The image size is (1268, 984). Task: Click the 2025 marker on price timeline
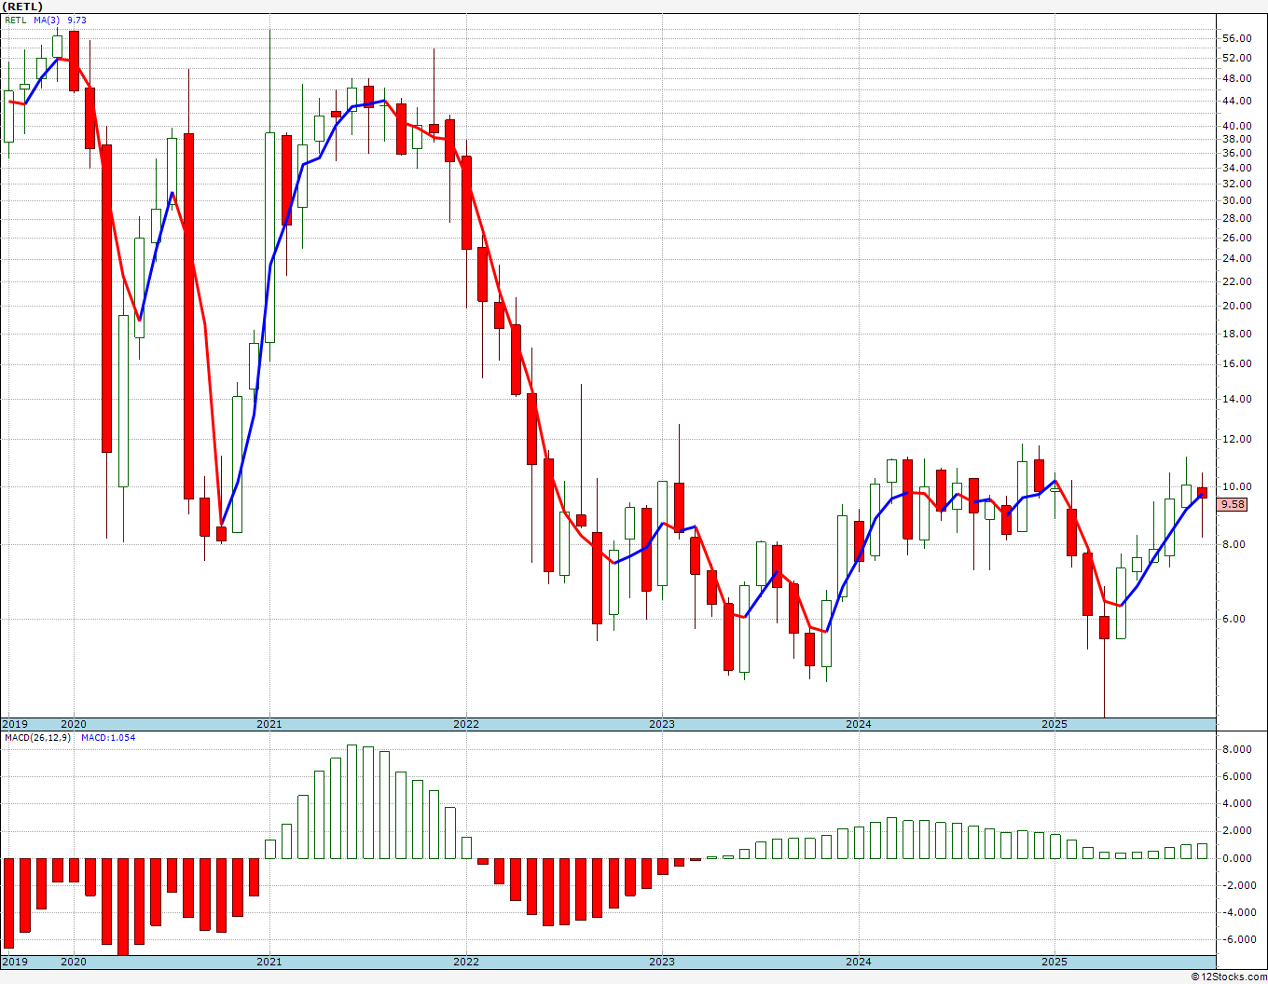coord(1054,724)
